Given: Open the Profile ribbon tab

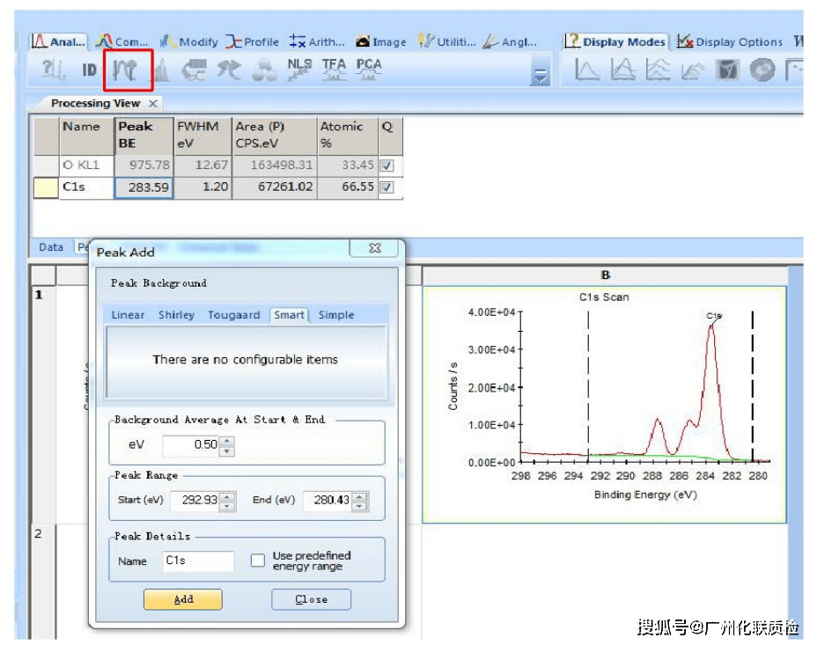Looking at the screenshot, I should [x=253, y=41].
